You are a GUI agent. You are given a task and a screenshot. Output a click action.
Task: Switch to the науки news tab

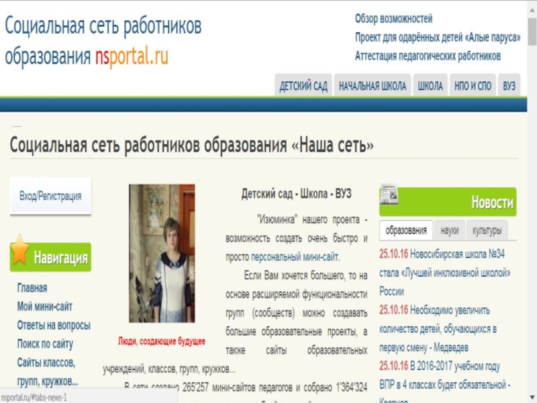tap(449, 230)
